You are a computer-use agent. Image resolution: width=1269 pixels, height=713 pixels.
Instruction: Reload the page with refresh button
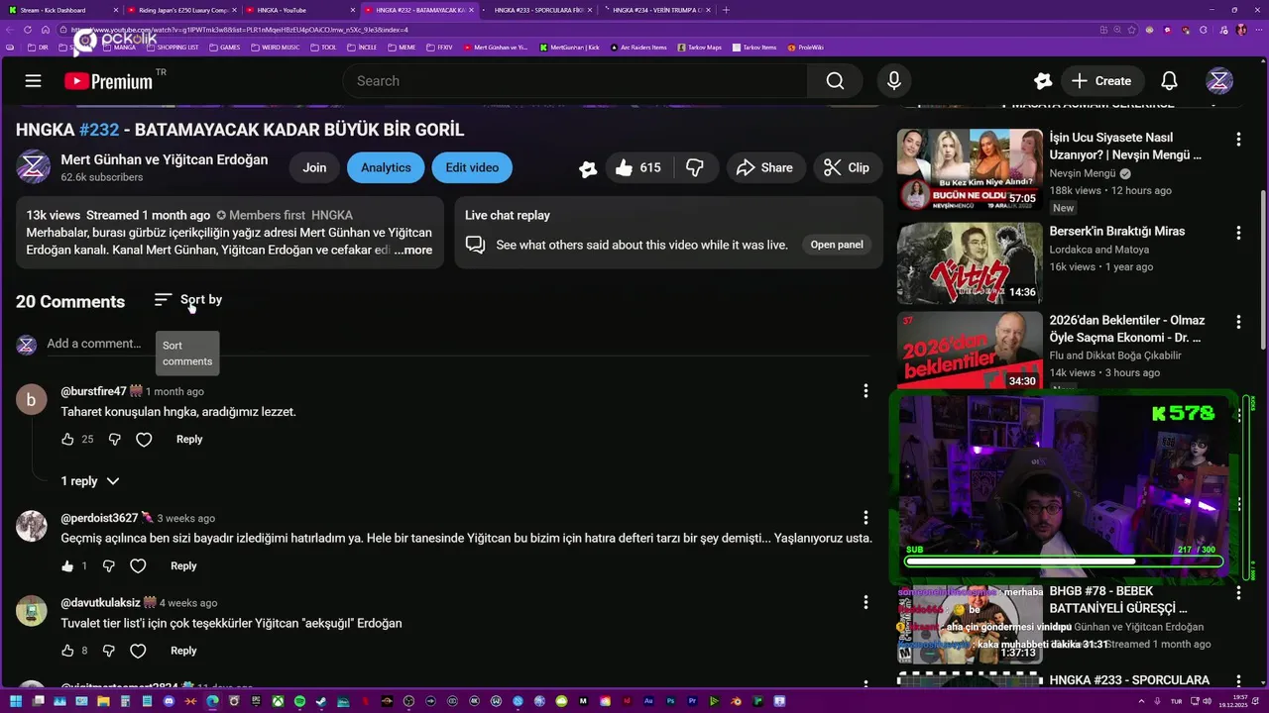point(28,30)
